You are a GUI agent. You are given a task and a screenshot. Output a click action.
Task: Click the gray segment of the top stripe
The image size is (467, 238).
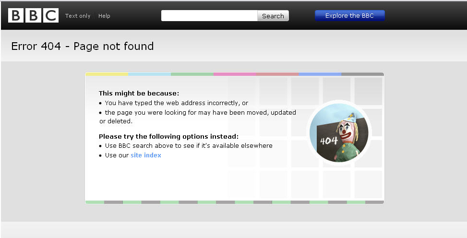coord(362,74)
